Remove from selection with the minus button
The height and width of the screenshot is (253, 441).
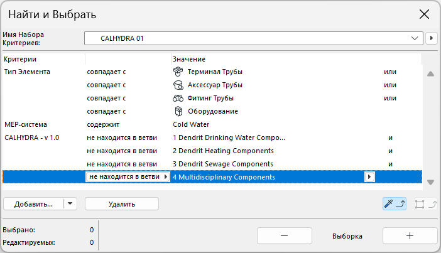[x=285, y=235]
